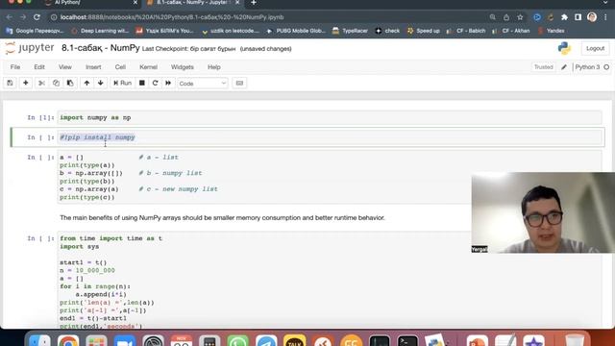The height and width of the screenshot is (346, 615).
Task: Go forward in browser history
Action: [23, 17]
